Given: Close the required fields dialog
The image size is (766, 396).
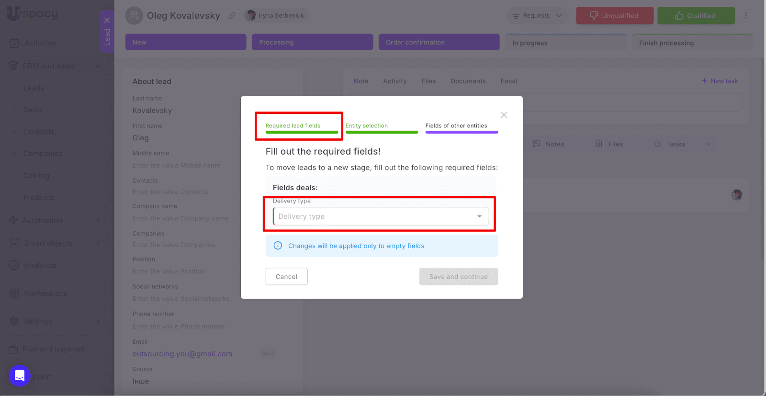Looking at the screenshot, I should (504, 115).
